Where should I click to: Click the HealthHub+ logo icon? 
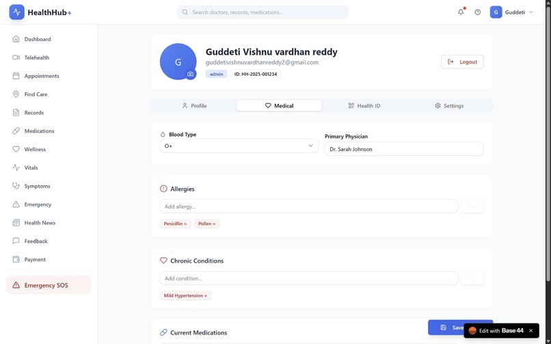click(x=17, y=12)
